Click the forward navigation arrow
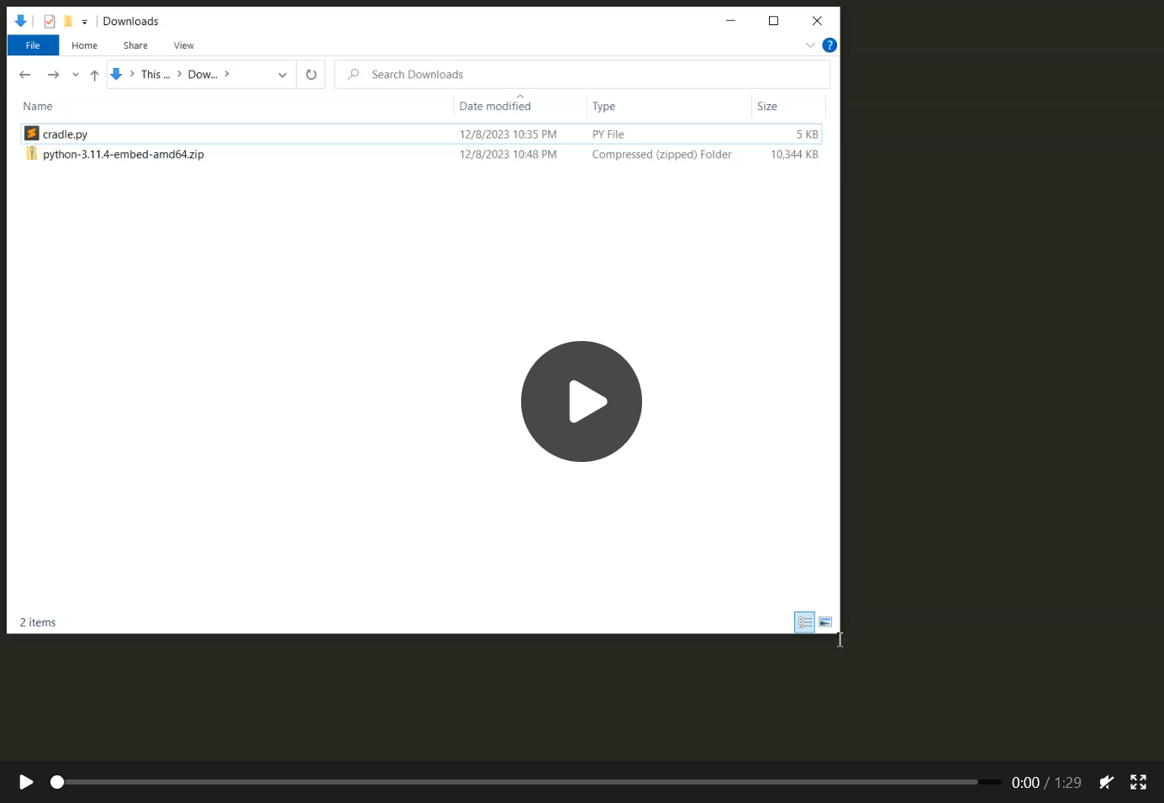The height and width of the screenshot is (803, 1164). [x=53, y=75]
